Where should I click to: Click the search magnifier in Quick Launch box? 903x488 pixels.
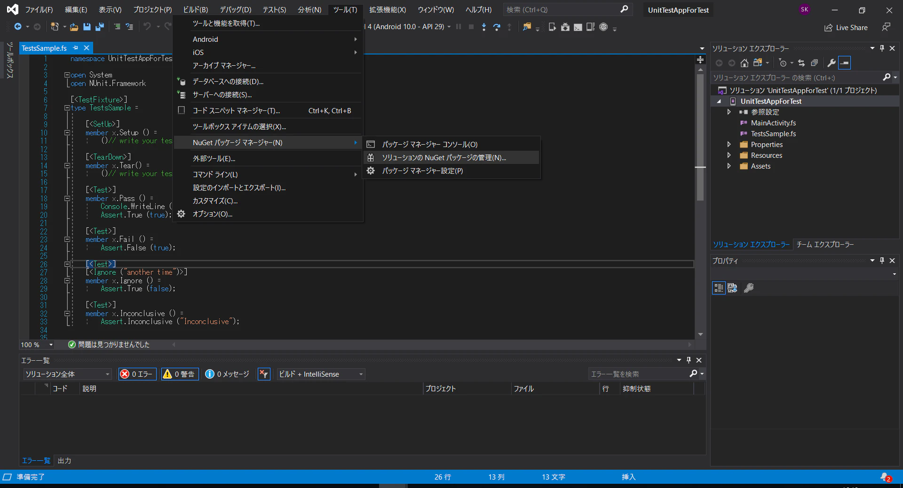(x=624, y=9)
